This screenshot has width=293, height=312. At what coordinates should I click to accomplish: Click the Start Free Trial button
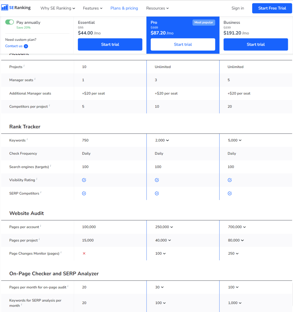272,8
